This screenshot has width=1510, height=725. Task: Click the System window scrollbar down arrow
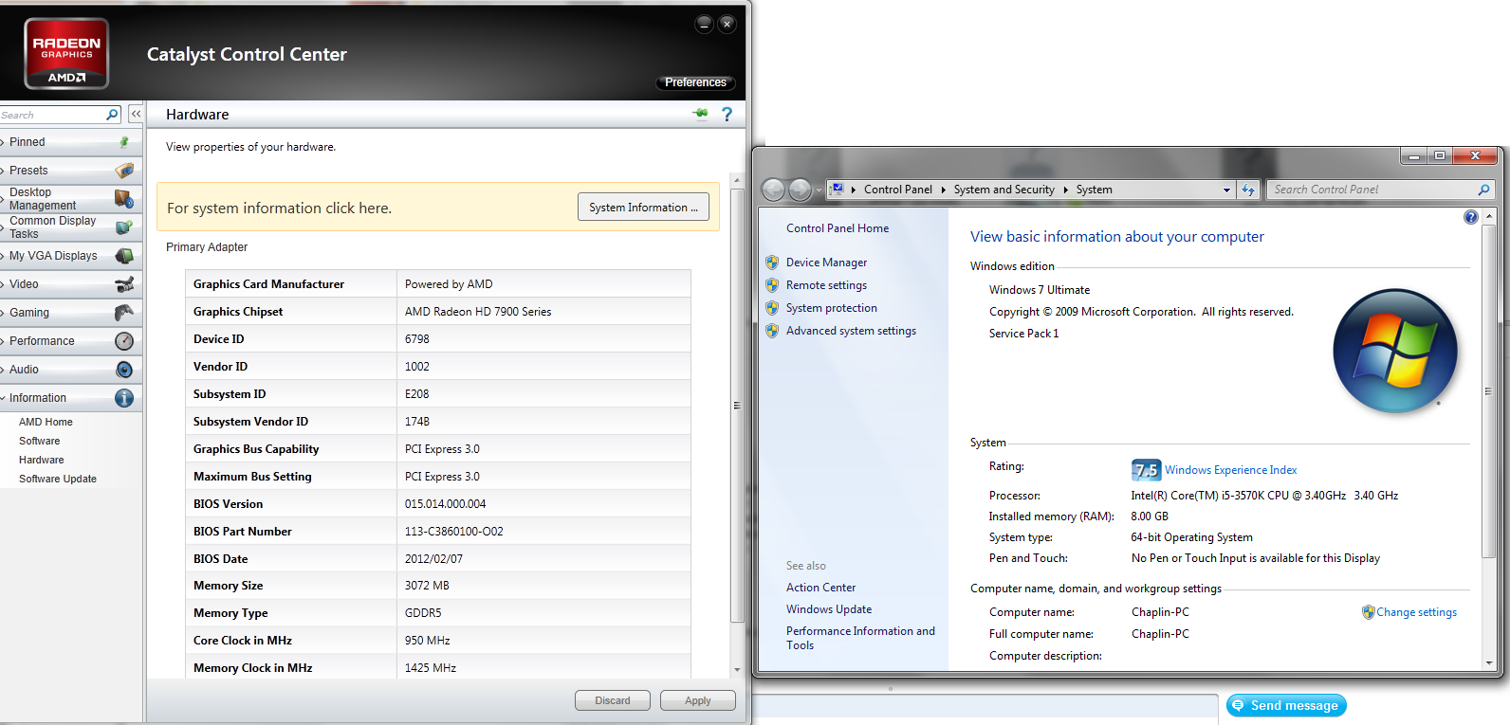[1489, 663]
